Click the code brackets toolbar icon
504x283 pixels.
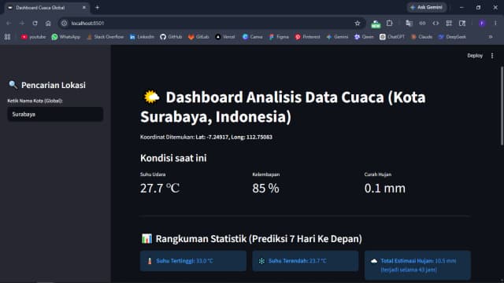pos(435,23)
